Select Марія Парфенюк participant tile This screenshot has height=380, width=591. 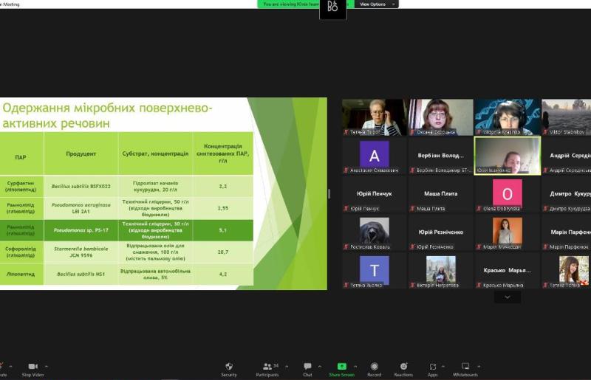point(566,232)
